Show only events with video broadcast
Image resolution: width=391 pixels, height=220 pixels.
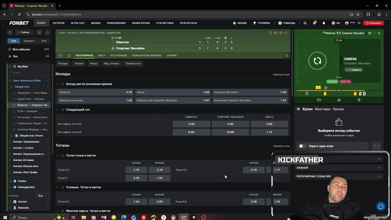pyautogui.click(x=39, y=32)
